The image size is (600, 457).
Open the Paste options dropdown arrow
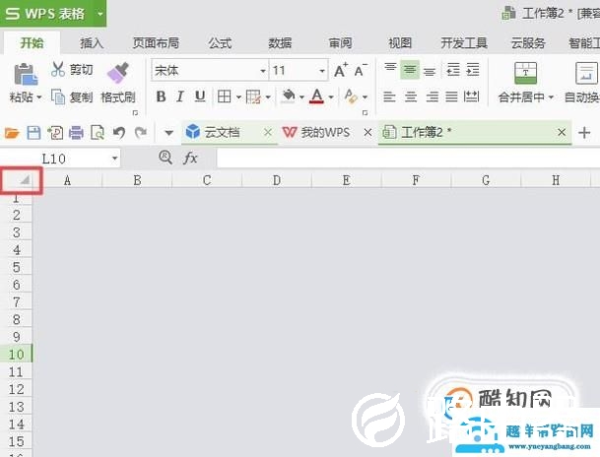(x=39, y=98)
